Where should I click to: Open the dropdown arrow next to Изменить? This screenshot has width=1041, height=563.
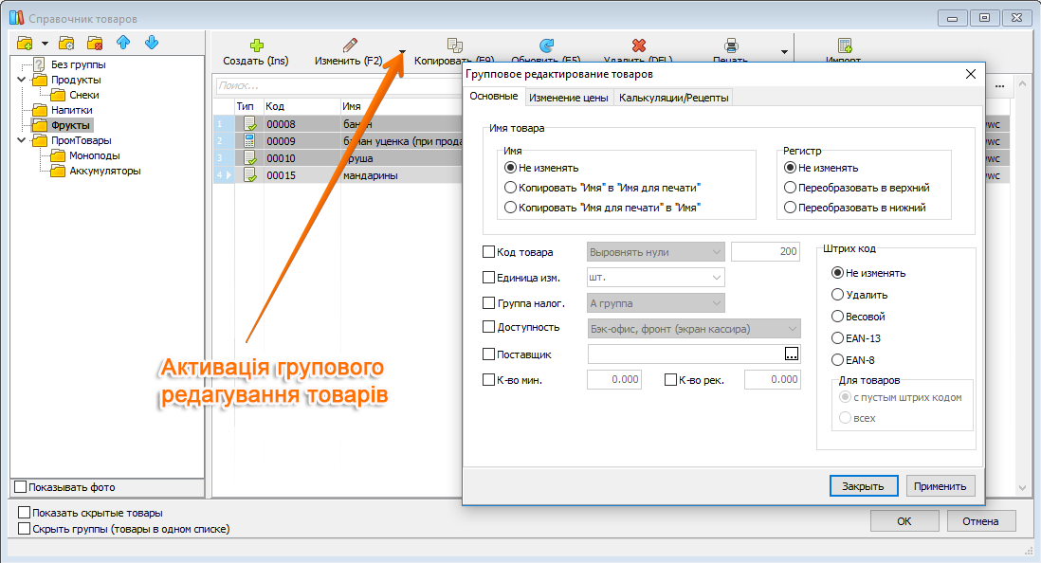402,52
